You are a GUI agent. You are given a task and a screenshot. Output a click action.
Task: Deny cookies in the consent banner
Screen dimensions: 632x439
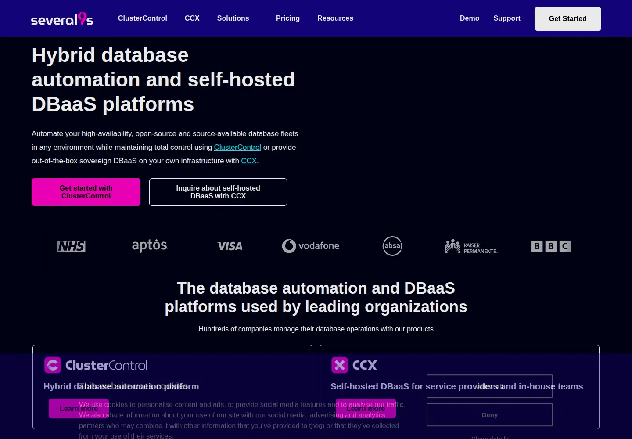[x=490, y=415]
